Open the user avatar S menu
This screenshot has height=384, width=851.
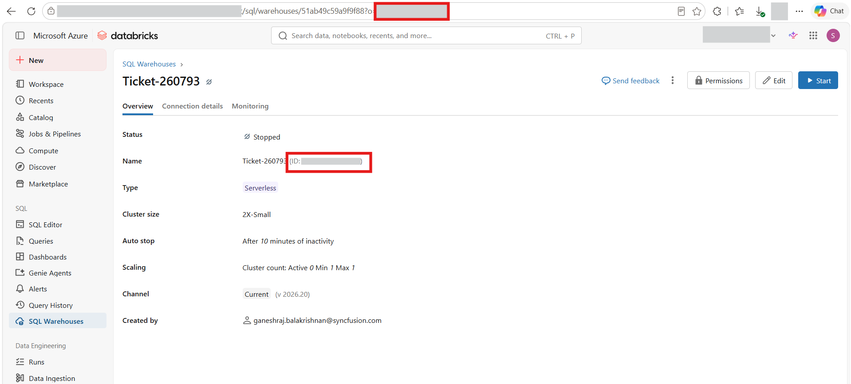click(833, 35)
